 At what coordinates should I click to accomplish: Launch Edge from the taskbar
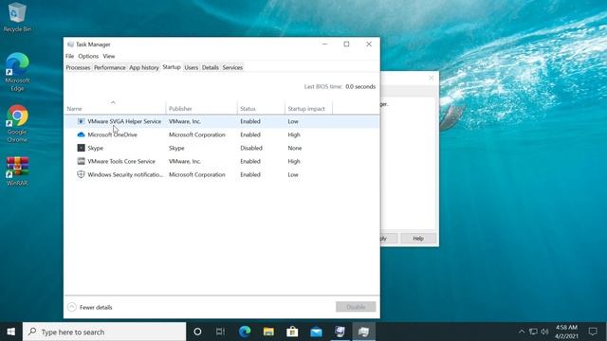(245, 332)
